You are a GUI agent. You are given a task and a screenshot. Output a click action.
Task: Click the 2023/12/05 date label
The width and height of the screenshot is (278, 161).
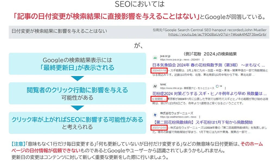tap(159, 128)
